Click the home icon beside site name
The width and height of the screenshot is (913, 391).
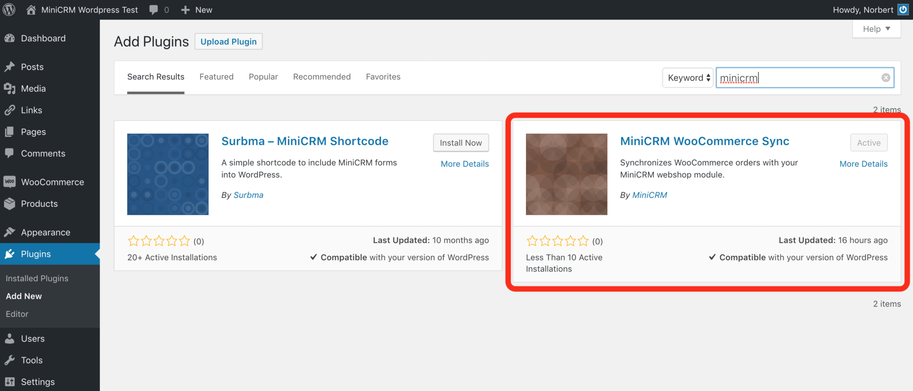click(31, 10)
